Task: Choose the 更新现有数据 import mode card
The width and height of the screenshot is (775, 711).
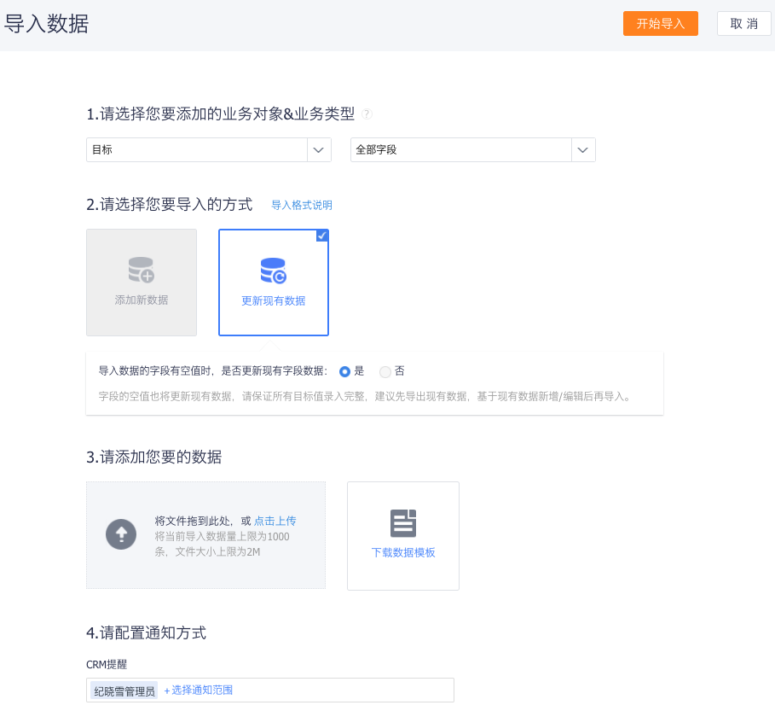Action: point(274,283)
